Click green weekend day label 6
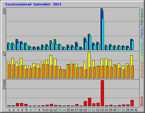The image size is (145, 113). (31, 110)
